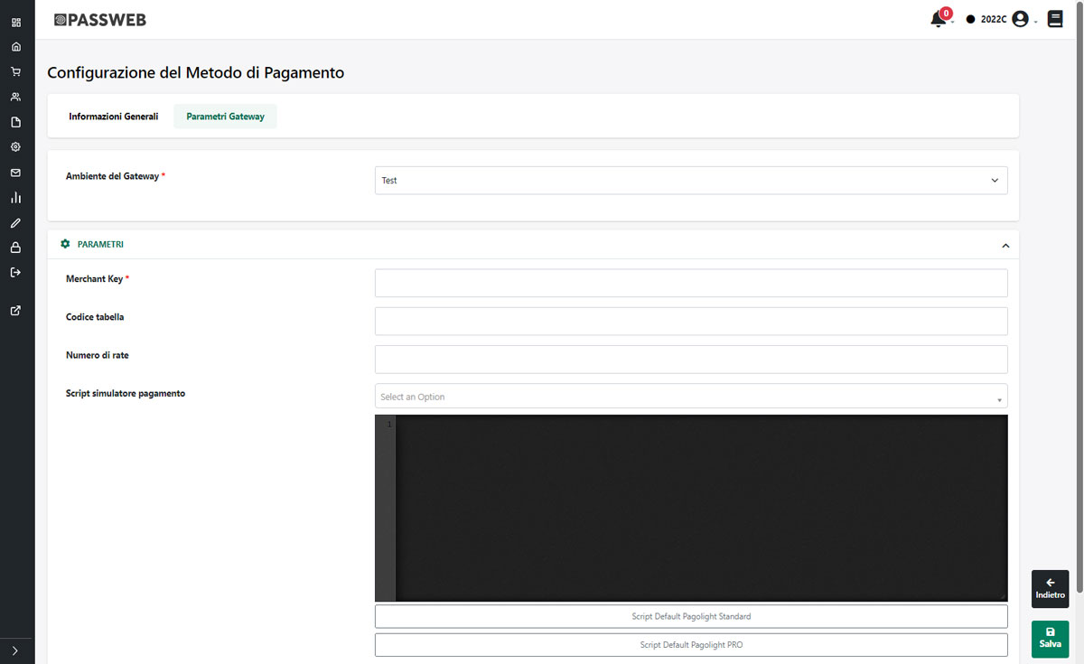Screen dimensions: 1084x664
Task: Click the pencil edit sidebar icon
Action: (15, 222)
